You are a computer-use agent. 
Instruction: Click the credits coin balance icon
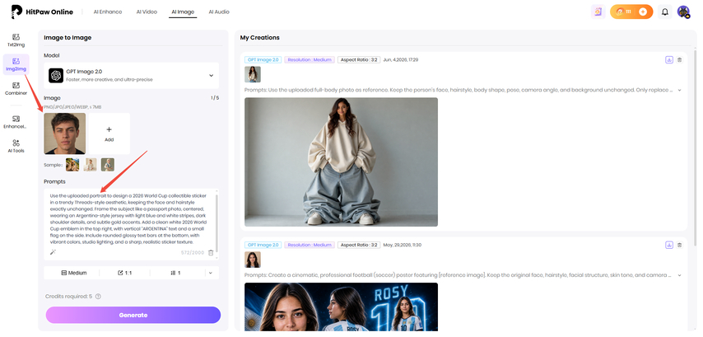pyautogui.click(x=620, y=12)
